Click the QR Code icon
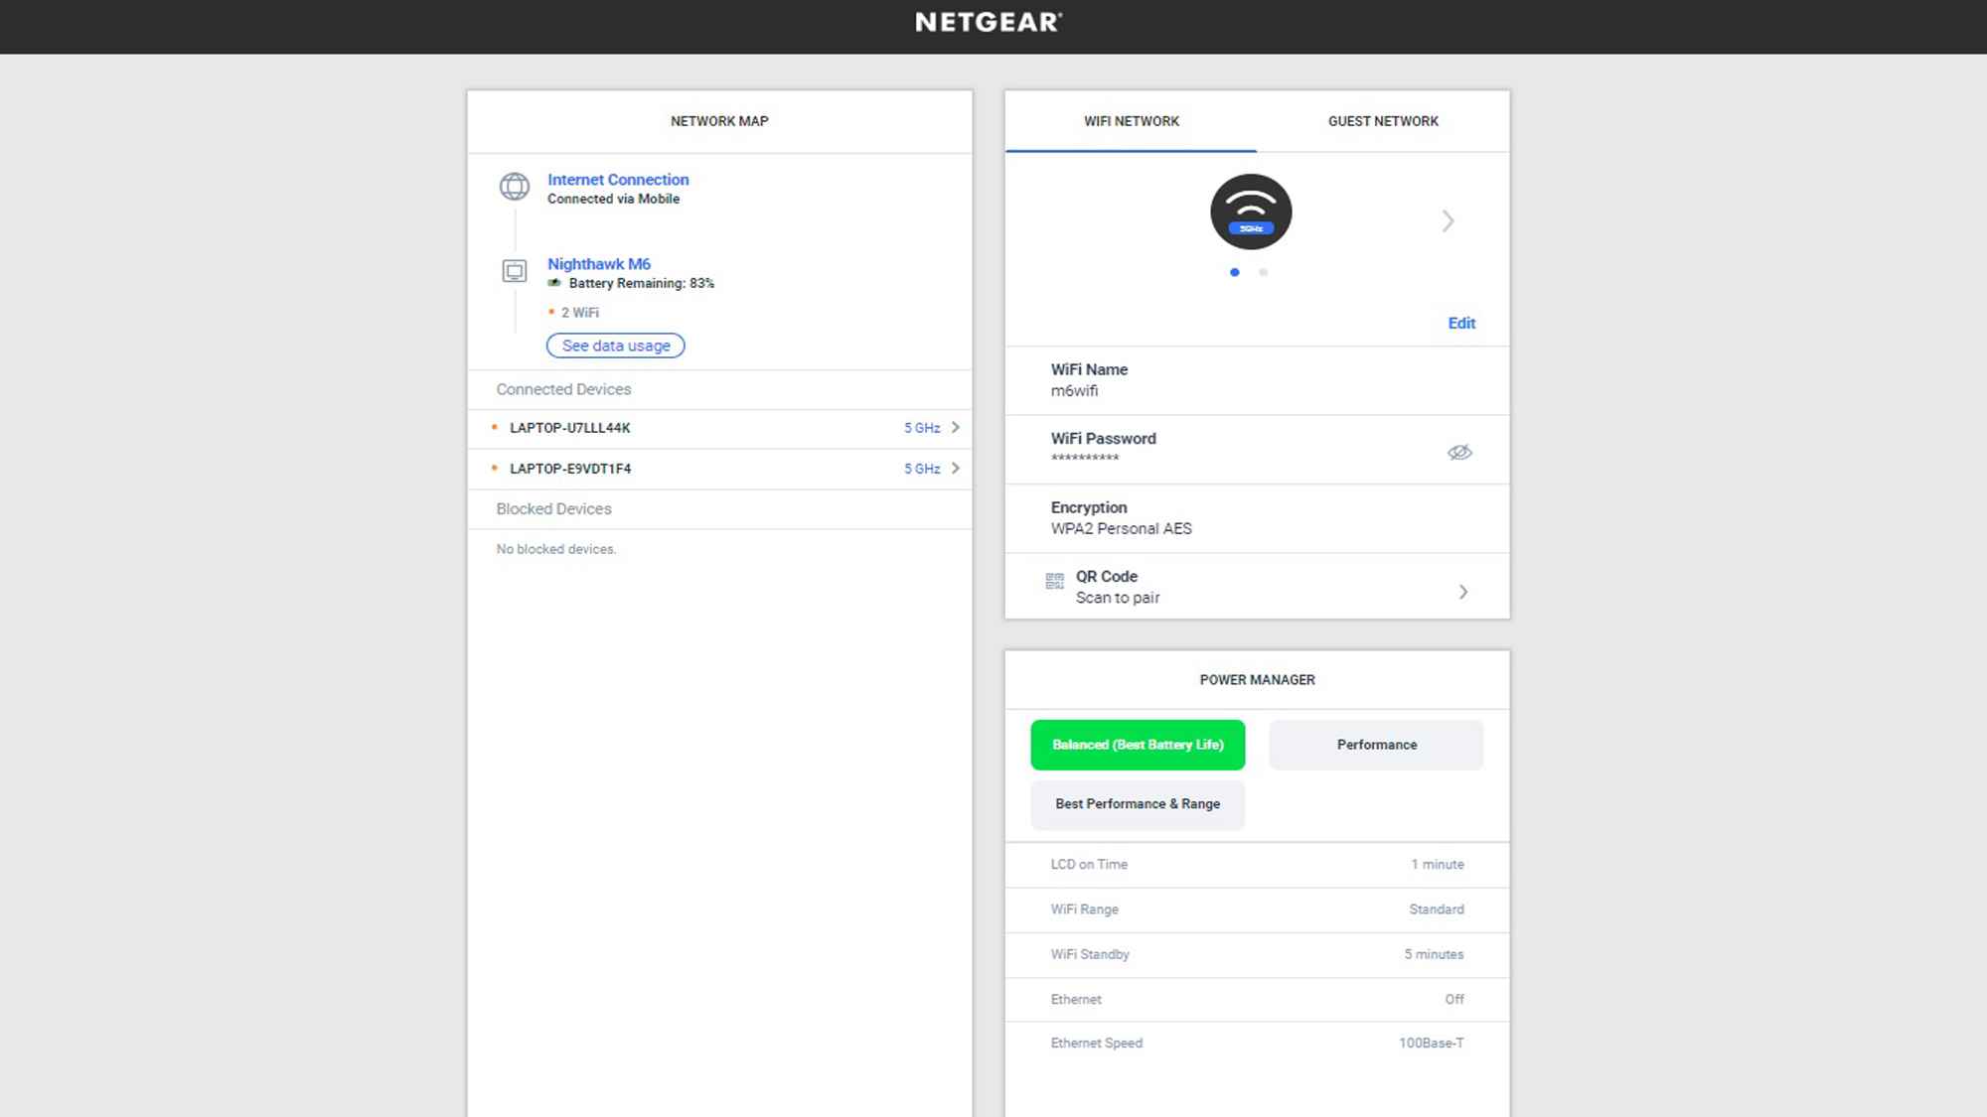Viewport: 1987px width, 1117px height. (x=1054, y=582)
